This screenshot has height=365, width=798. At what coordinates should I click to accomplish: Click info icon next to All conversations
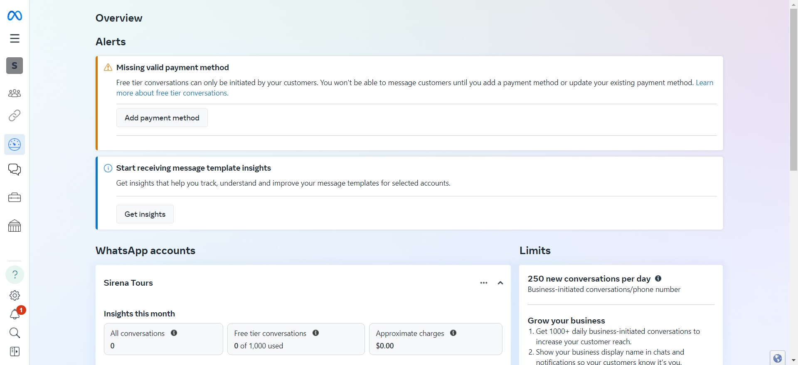[x=174, y=333]
